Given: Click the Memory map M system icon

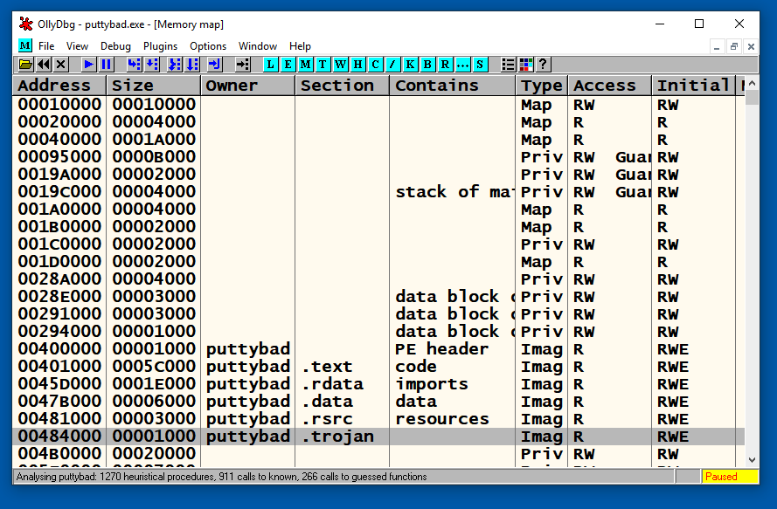Looking at the screenshot, I should click(24, 45).
